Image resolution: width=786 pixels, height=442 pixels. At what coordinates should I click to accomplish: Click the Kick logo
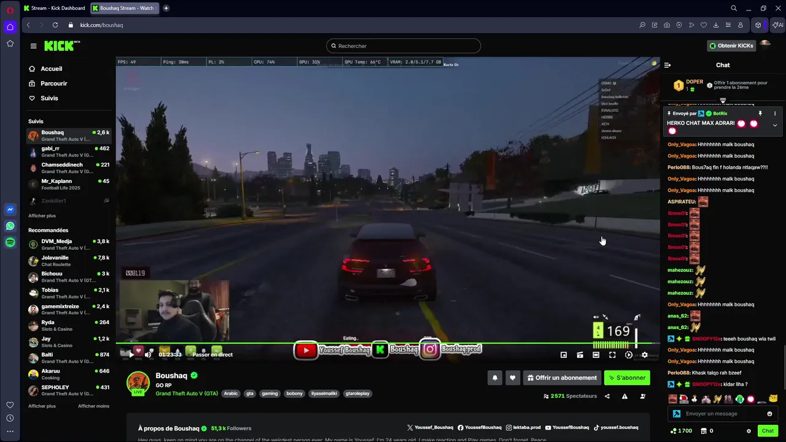pos(61,45)
